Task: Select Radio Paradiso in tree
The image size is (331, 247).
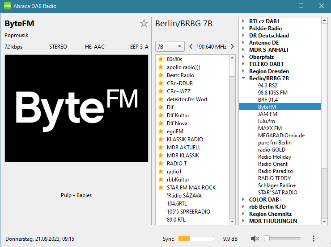Action: point(275,171)
